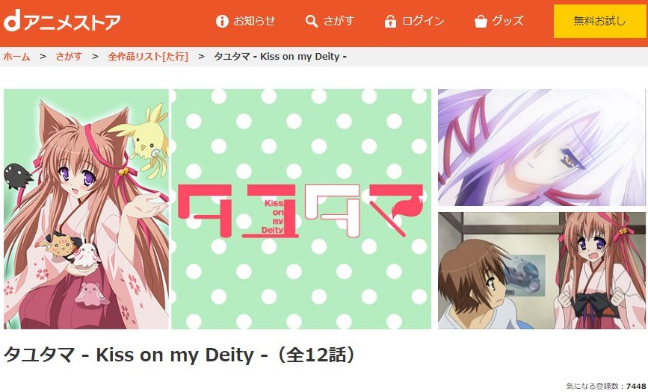648x392 pixels.
Task: Click the 無料お試し yellow button
Action: point(599,21)
